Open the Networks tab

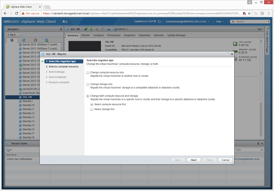pos(159,35)
